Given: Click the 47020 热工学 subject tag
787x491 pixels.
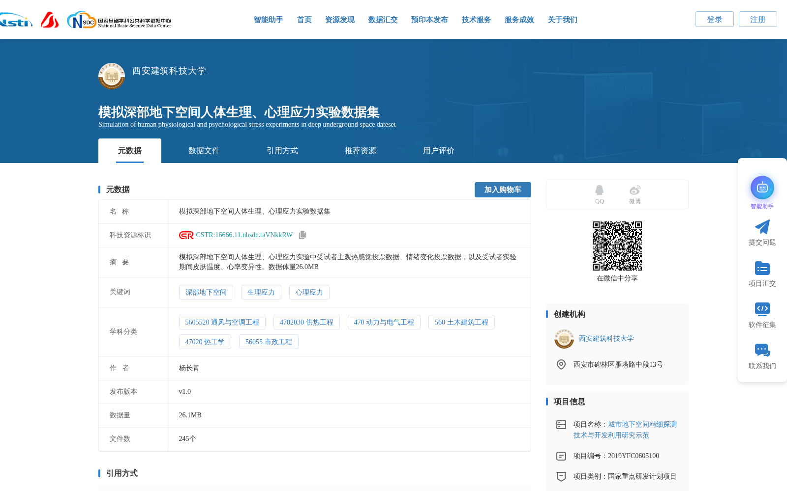Looking at the screenshot, I should [x=205, y=342].
